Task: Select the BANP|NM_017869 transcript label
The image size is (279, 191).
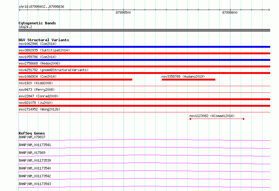Action: pyautogui.click(x=32, y=153)
